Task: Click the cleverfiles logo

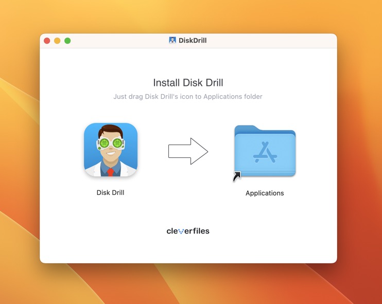Action: click(188, 231)
